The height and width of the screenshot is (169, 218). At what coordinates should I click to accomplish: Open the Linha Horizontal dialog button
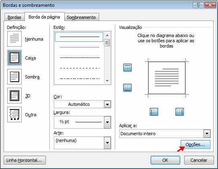[x=24, y=160]
